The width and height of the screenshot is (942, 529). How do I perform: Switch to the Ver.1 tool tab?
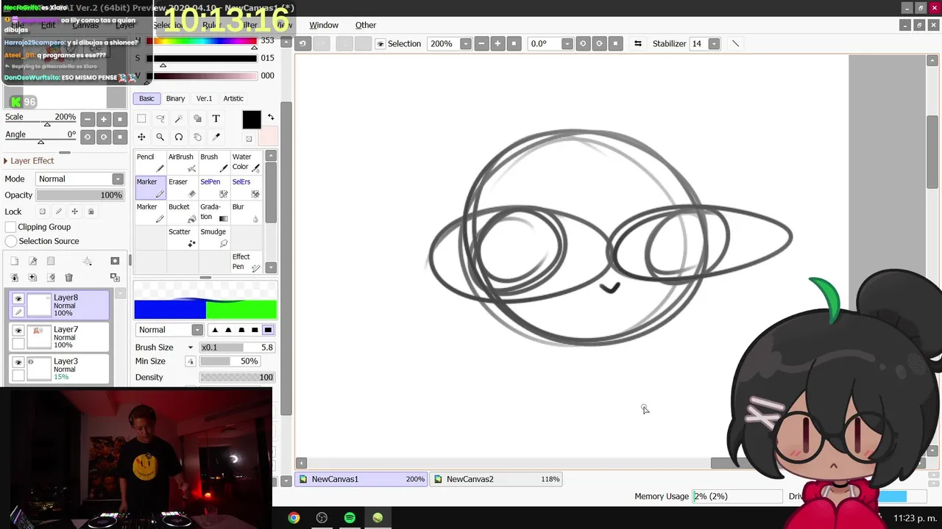pos(204,98)
